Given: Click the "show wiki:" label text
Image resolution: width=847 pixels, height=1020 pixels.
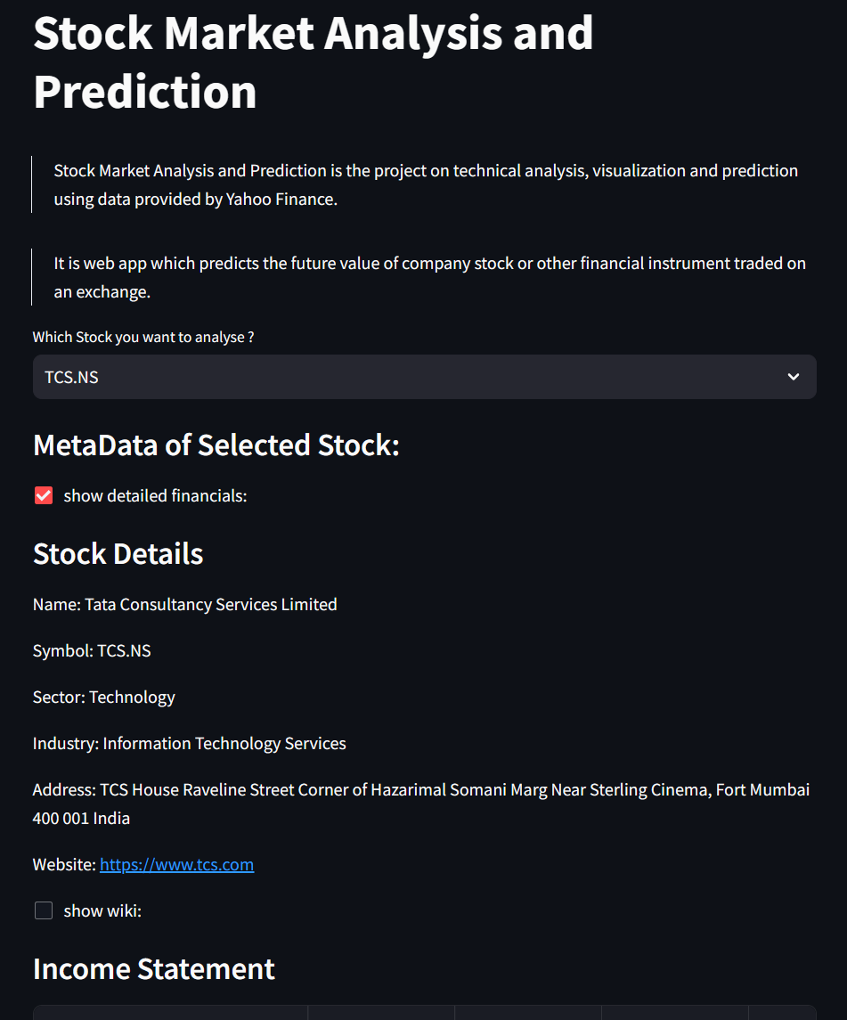Looking at the screenshot, I should click(102, 910).
